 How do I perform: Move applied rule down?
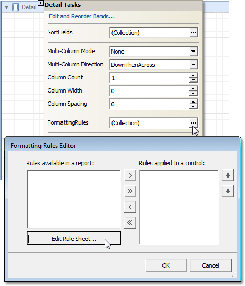(x=228, y=191)
